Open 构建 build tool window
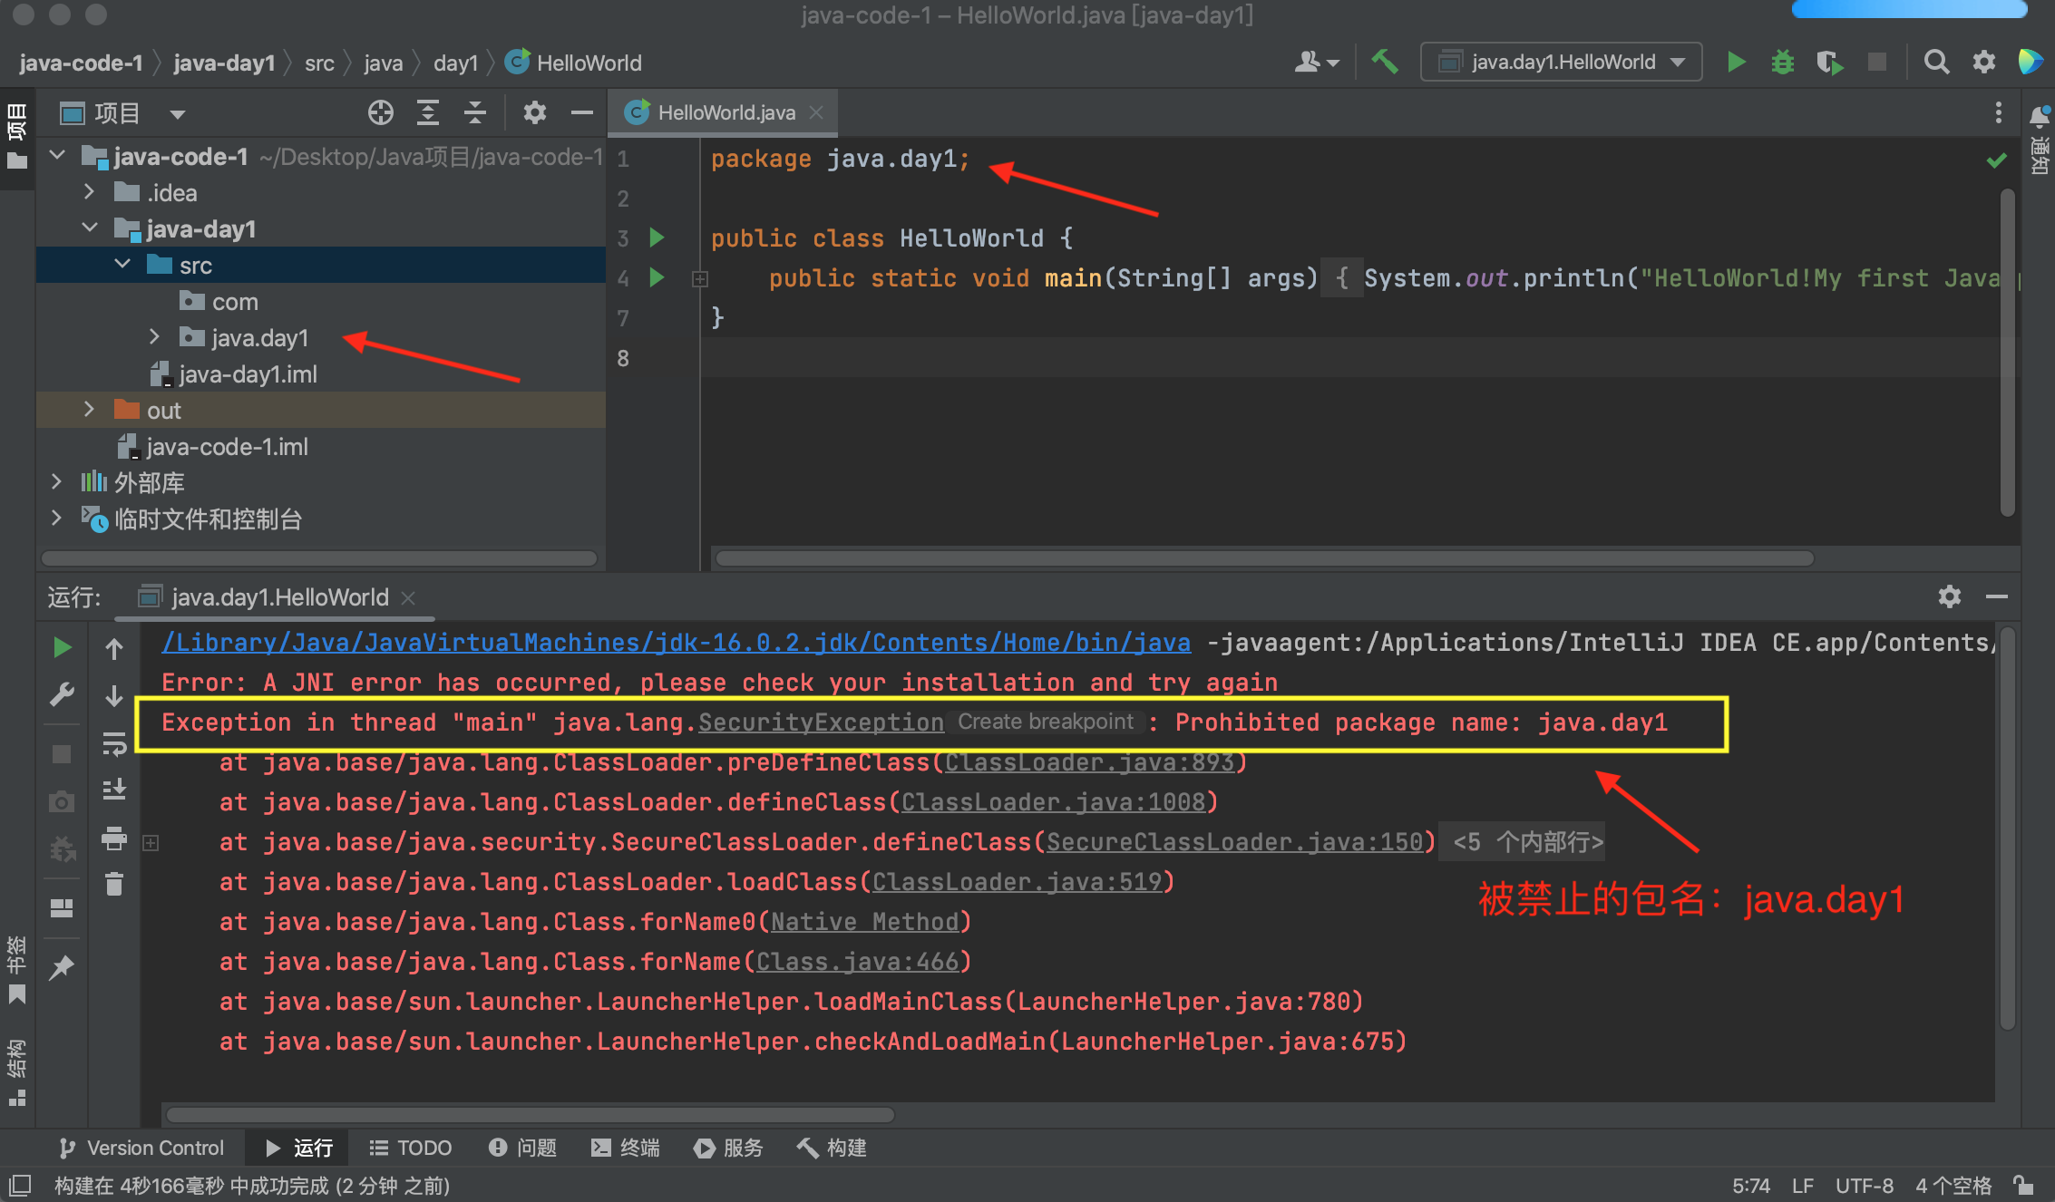 [832, 1148]
